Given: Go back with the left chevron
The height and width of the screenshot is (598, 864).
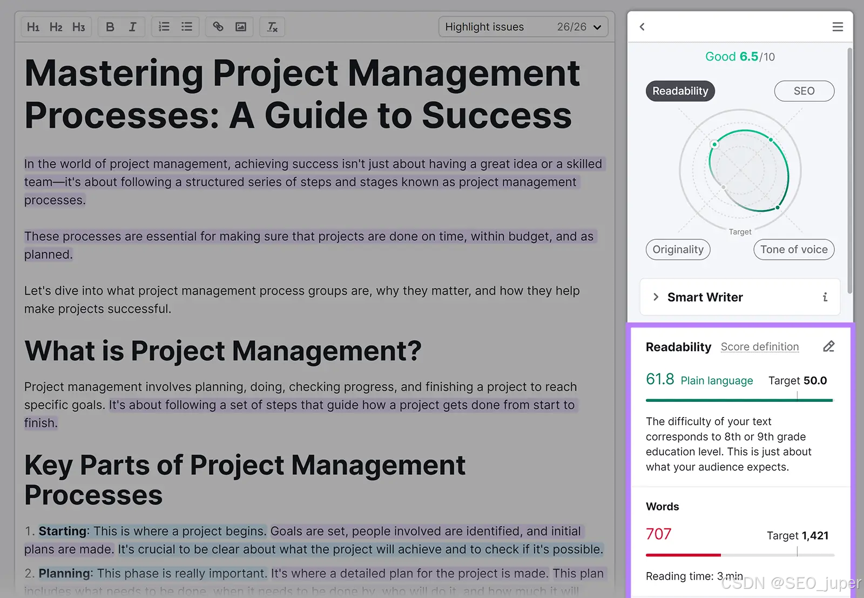Looking at the screenshot, I should click(642, 26).
